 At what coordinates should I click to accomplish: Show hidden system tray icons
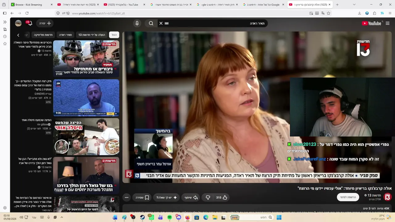coord(62,217)
